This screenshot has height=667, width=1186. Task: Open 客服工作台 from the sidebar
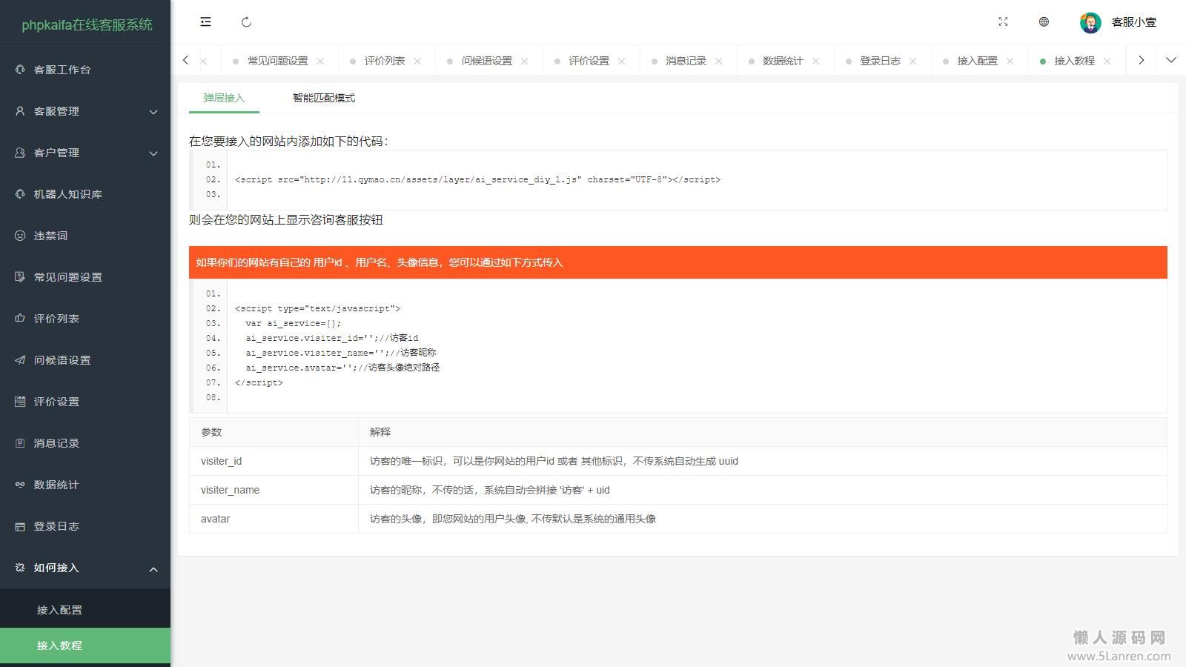62,70
